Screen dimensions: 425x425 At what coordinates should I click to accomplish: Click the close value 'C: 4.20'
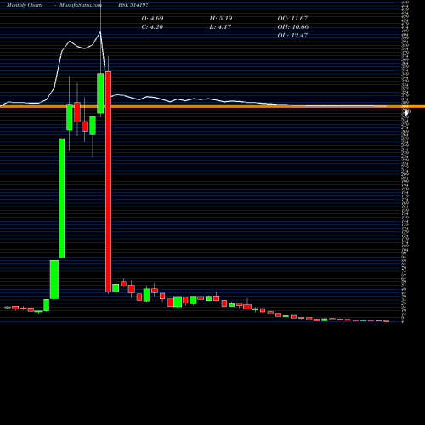[x=152, y=26]
